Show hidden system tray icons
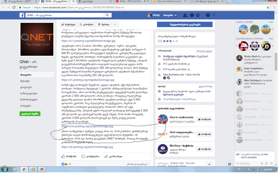278x174 pixels. point(244,170)
